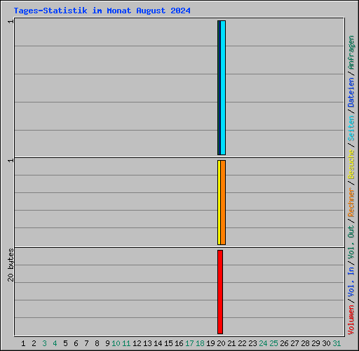This screenshot has height=351, width=359.
Task: Select day 15 on the x-axis
Action: [168, 343]
